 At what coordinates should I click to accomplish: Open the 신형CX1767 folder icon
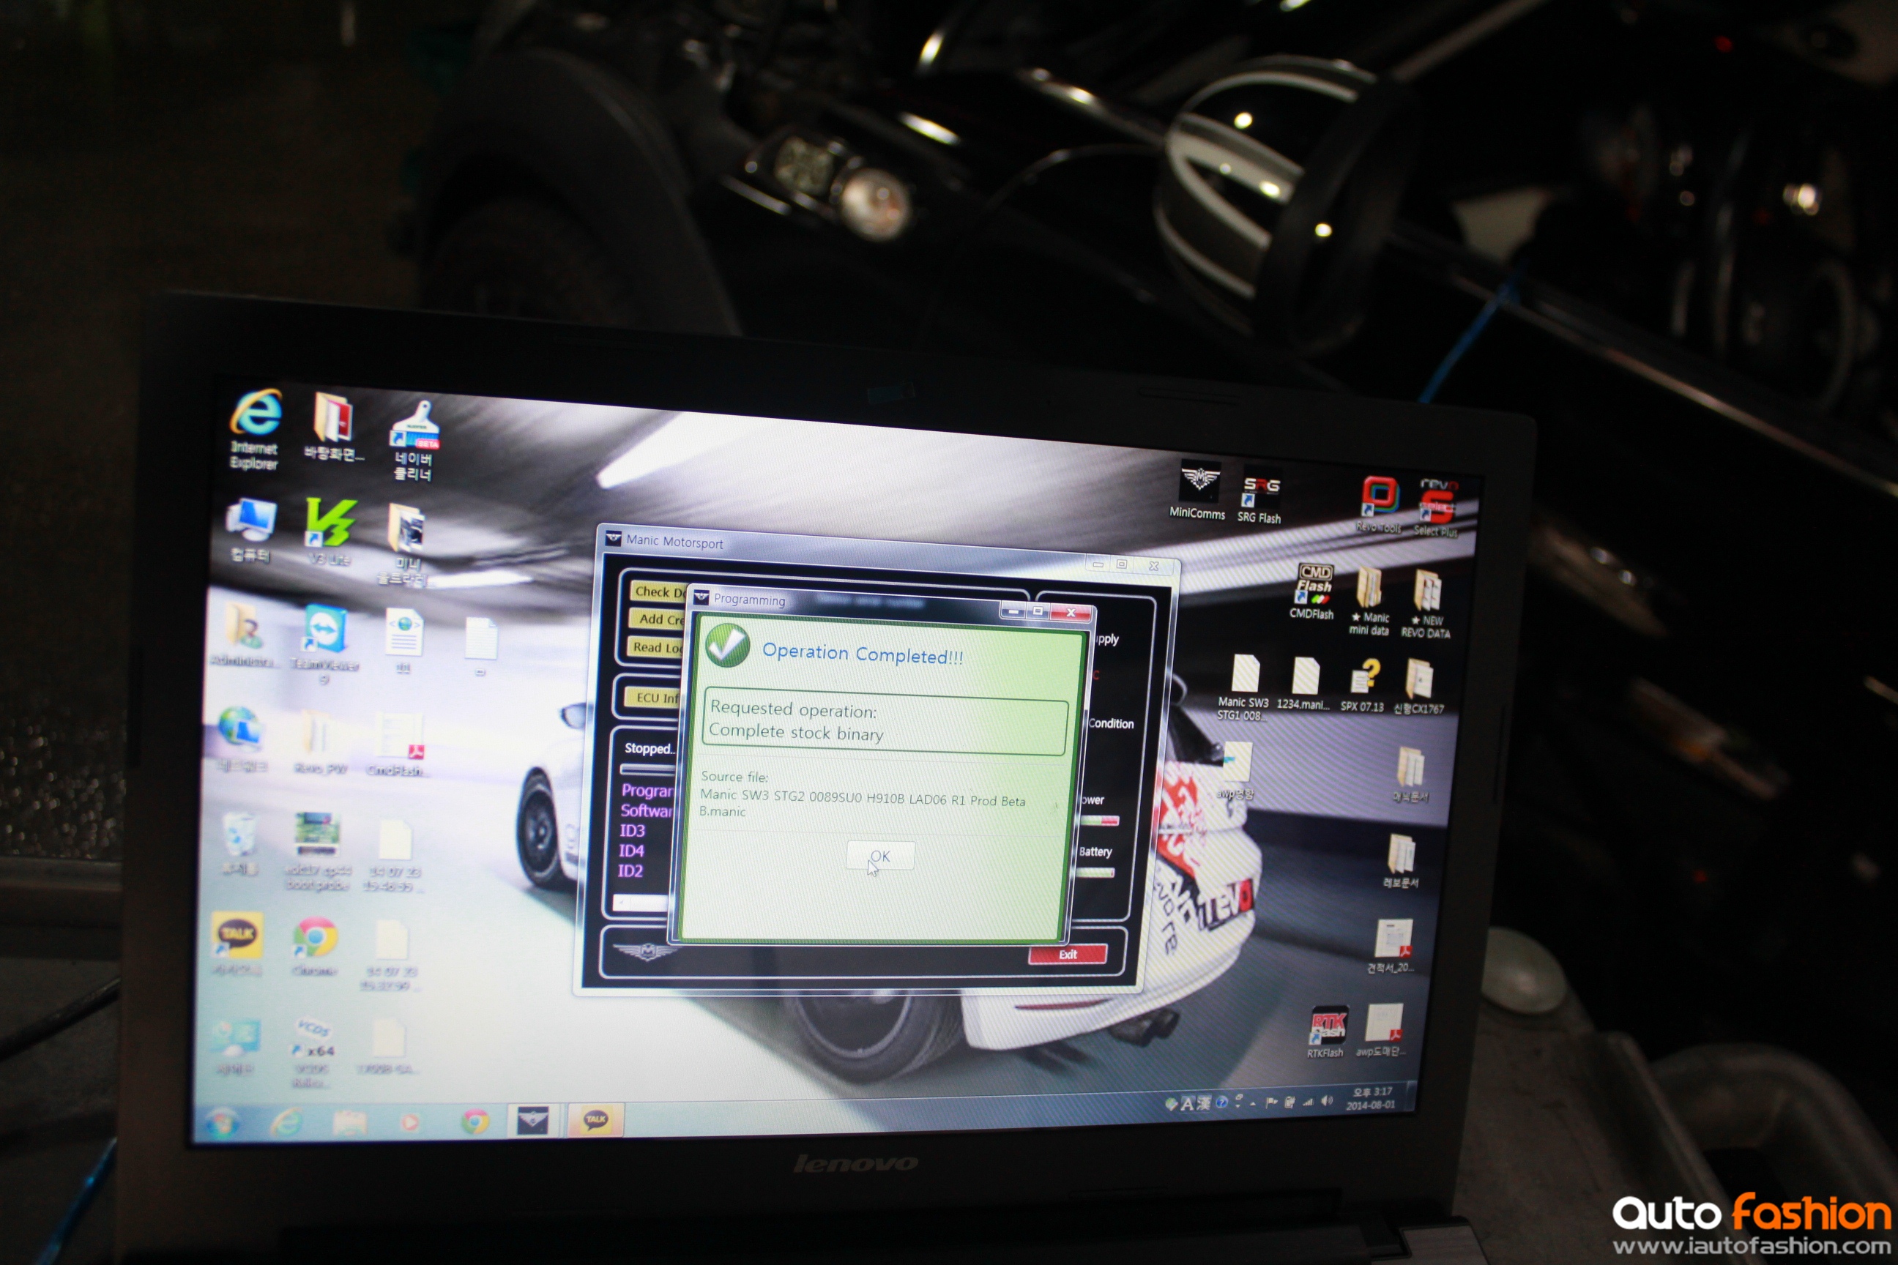(1419, 688)
